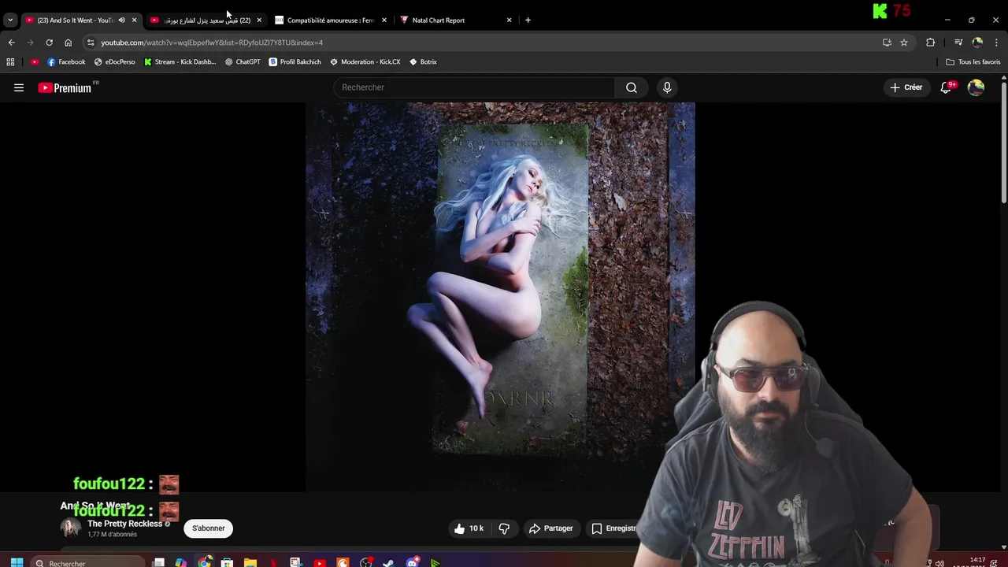Share the video via Partager
This screenshot has width=1008, height=567.
pyautogui.click(x=550, y=528)
